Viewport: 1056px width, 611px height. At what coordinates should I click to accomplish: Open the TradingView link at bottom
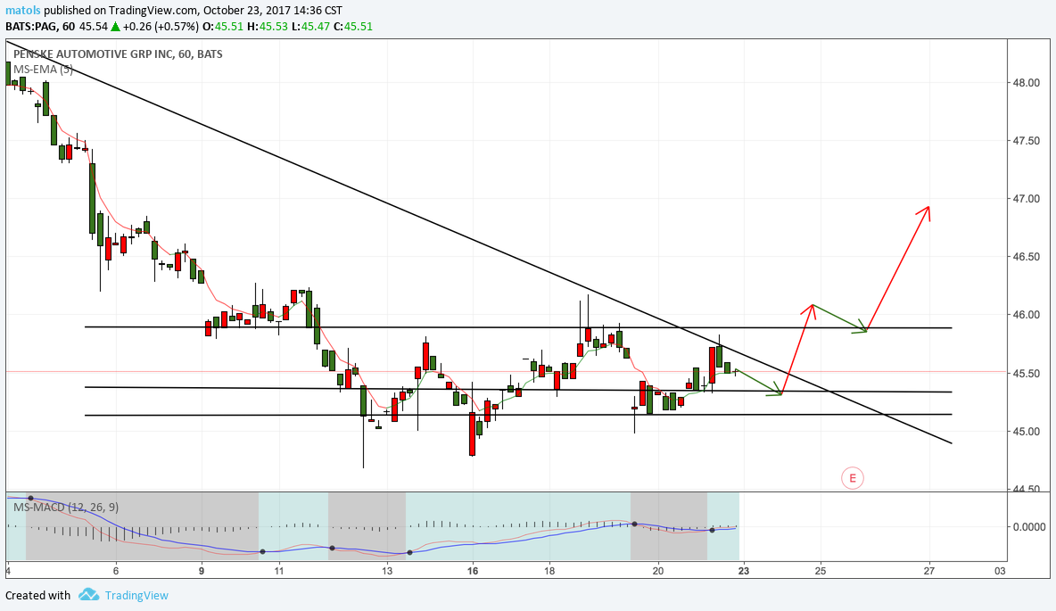(x=136, y=596)
